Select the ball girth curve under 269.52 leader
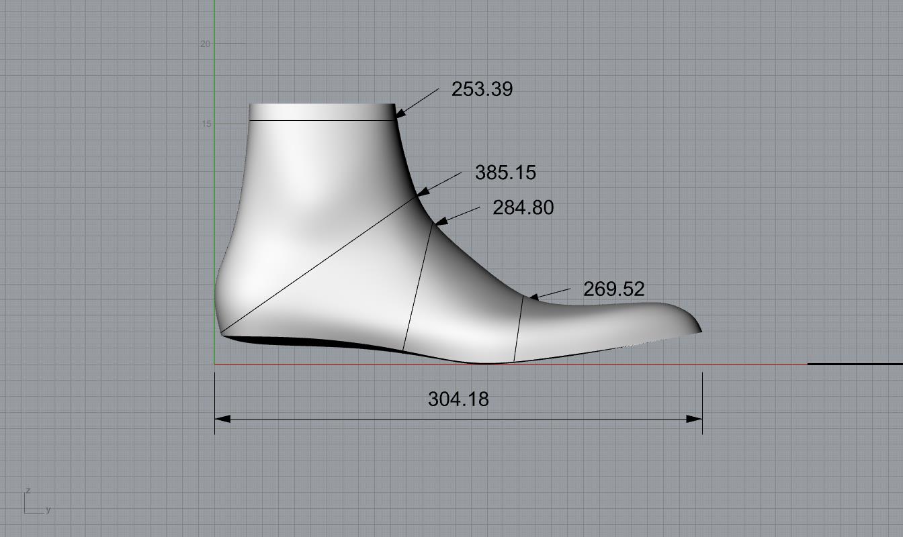 519,329
